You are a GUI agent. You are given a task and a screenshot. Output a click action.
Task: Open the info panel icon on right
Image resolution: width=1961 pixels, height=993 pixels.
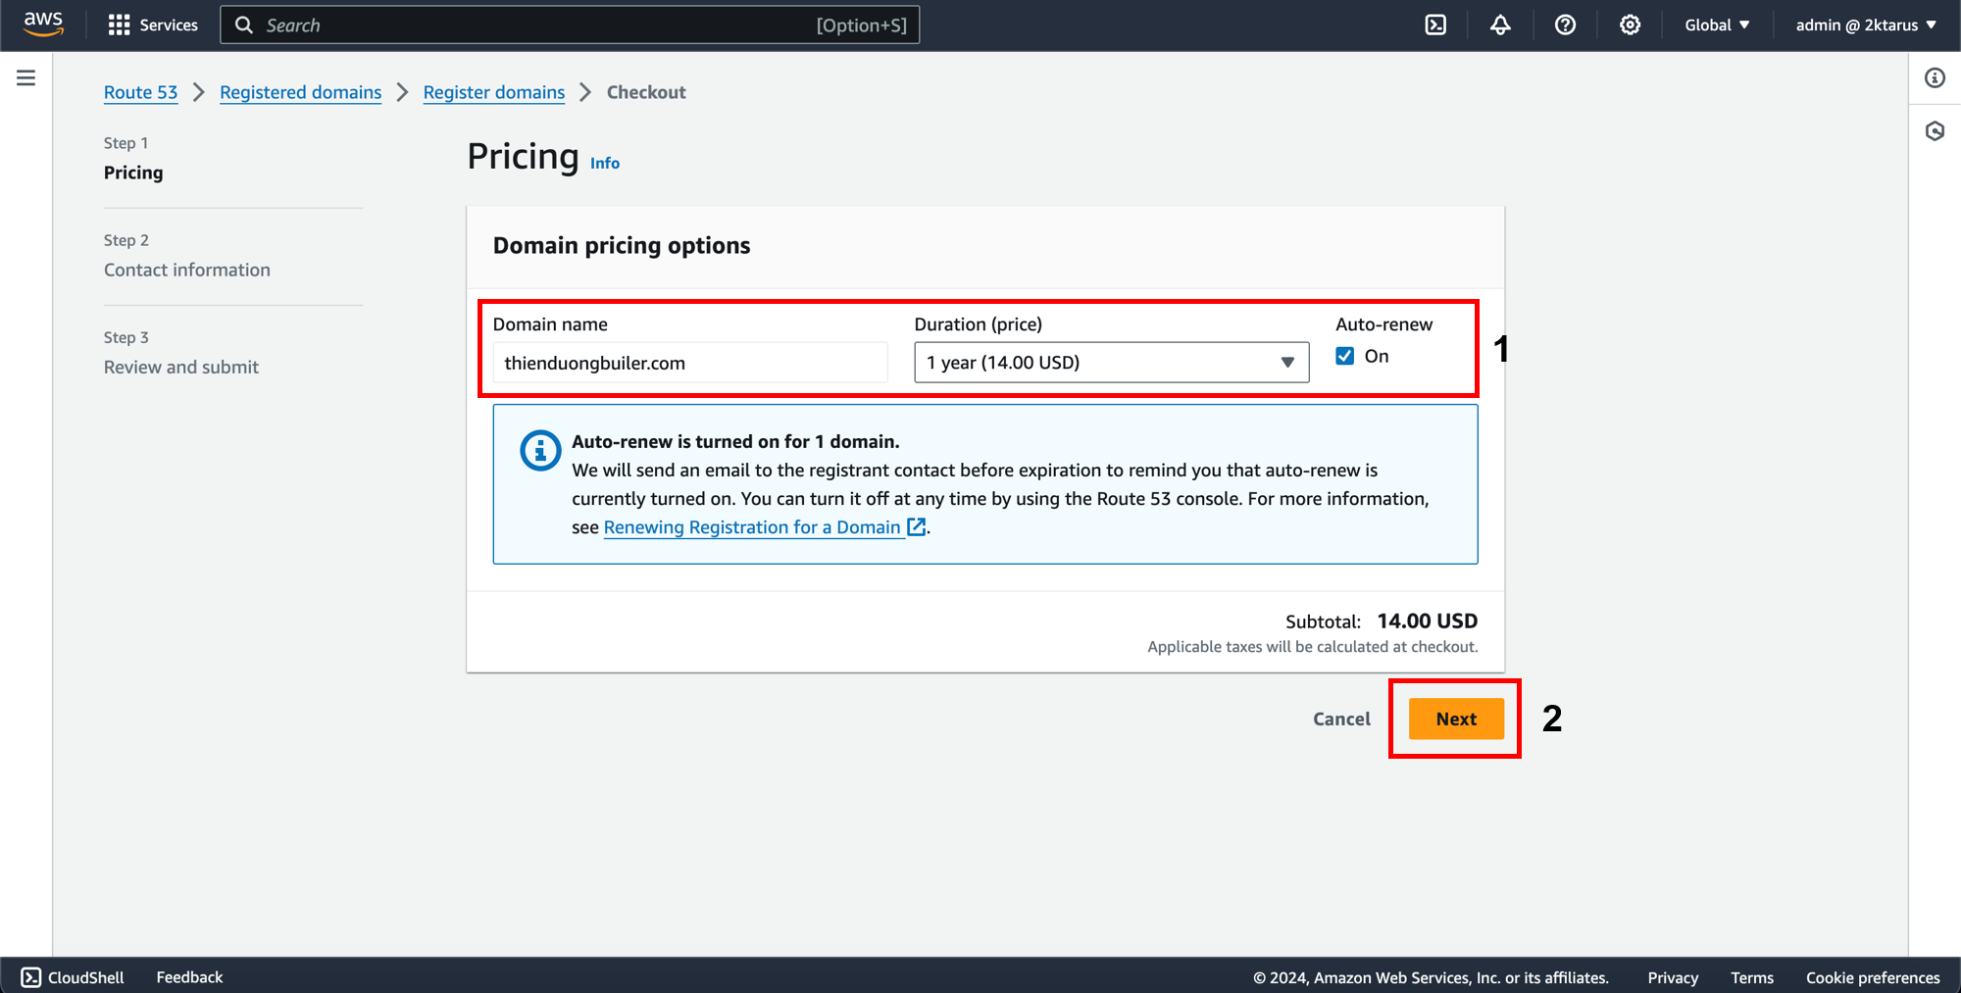(x=1935, y=77)
